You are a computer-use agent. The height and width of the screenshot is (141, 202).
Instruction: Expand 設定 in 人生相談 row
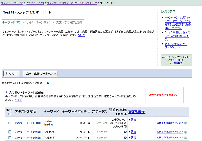point(133,132)
